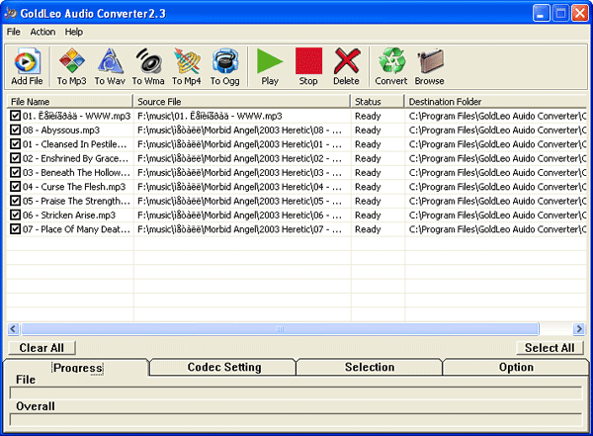Image resolution: width=593 pixels, height=436 pixels.
Task: Click the Clear All button
Action: click(42, 347)
